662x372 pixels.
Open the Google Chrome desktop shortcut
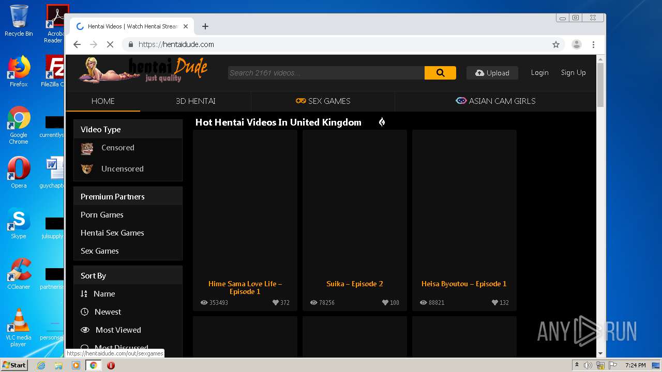pyautogui.click(x=19, y=126)
